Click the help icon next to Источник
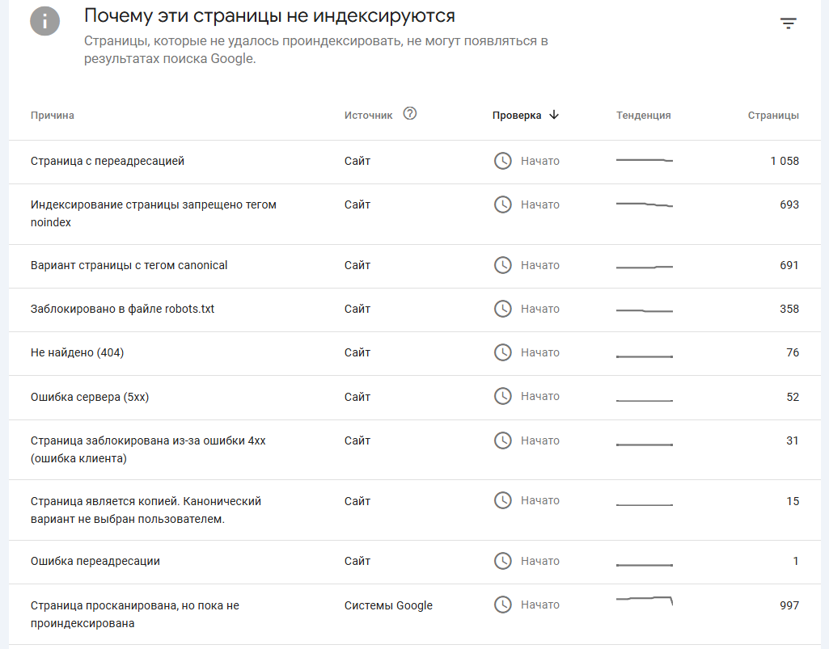 click(410, 114)
